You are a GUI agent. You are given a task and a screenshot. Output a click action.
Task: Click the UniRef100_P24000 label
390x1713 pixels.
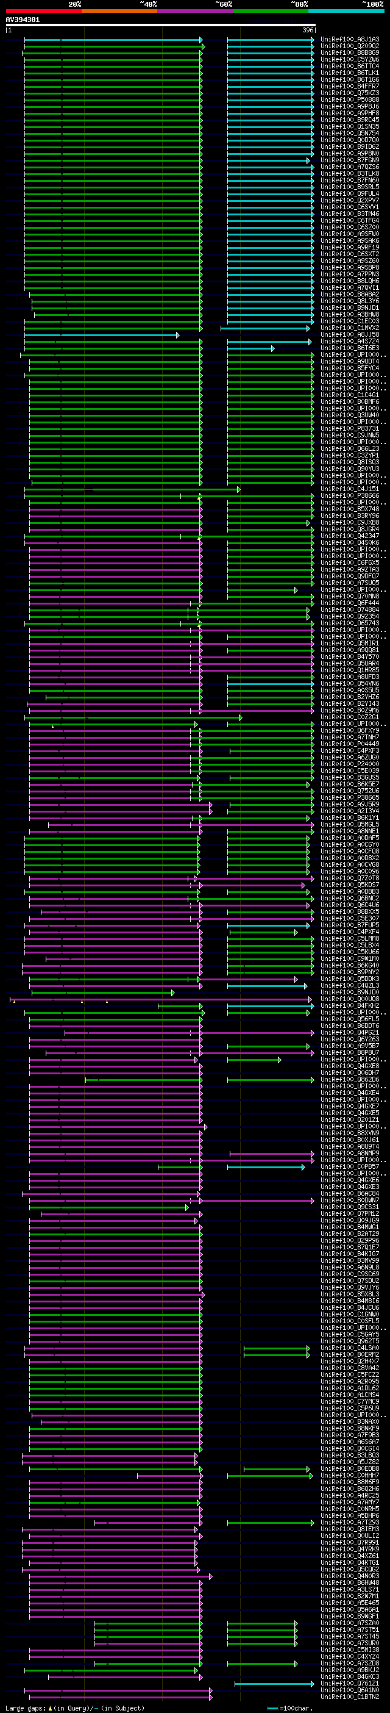[x=350, y=764]
